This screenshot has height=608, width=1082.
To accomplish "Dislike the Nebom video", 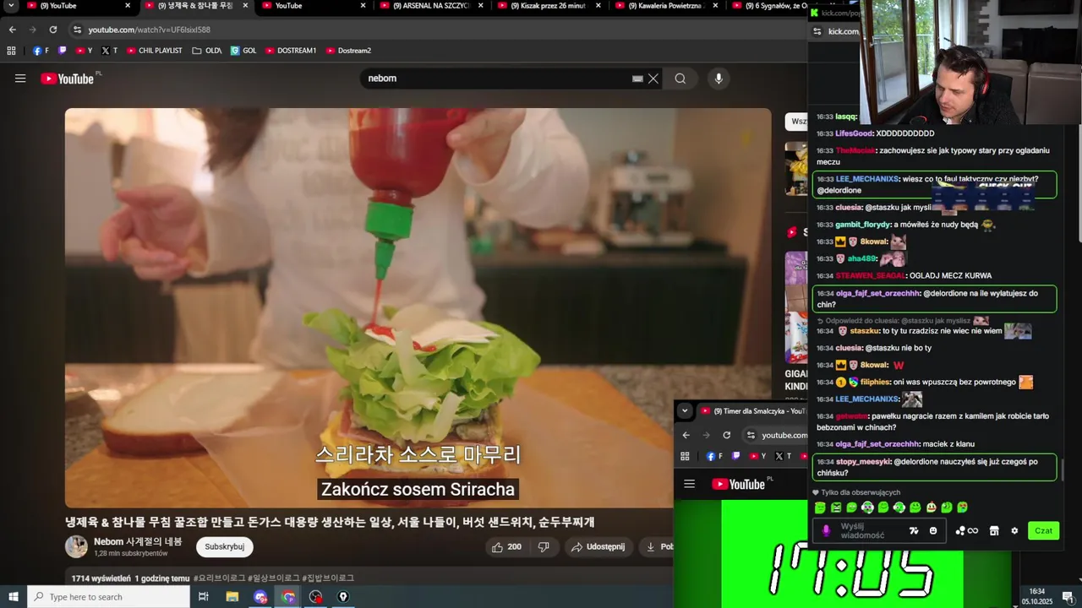I will click(x=544, y=547).
